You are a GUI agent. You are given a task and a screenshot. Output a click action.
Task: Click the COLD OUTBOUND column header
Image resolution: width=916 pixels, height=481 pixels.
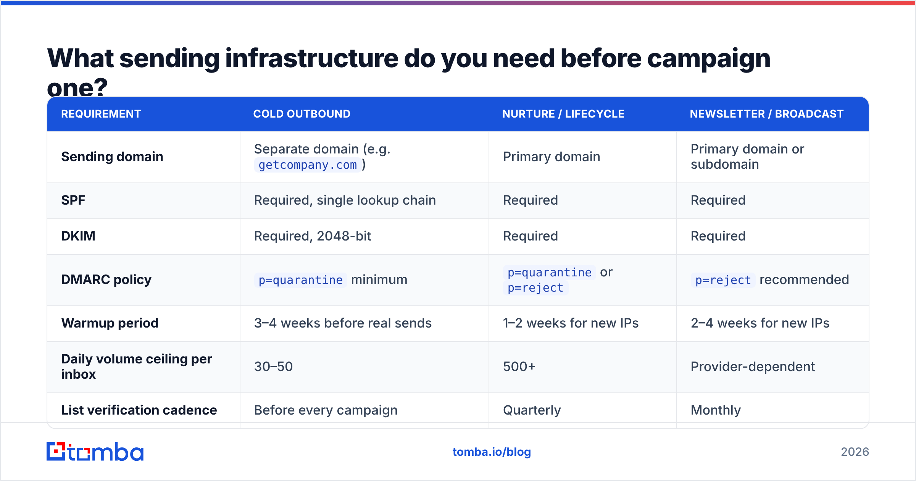[302, 114]
